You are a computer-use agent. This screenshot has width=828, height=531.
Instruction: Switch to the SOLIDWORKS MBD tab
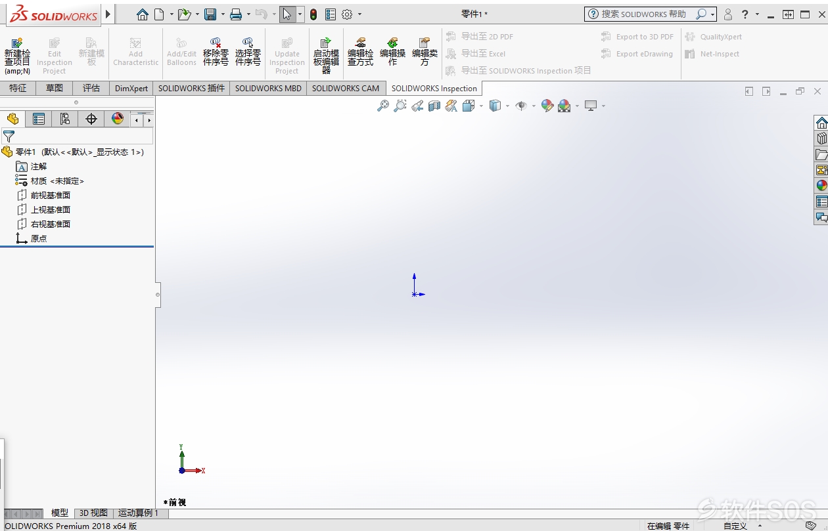tap(268, 88)
